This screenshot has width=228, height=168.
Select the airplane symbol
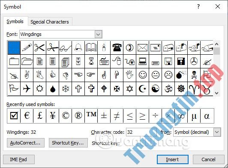27,88
